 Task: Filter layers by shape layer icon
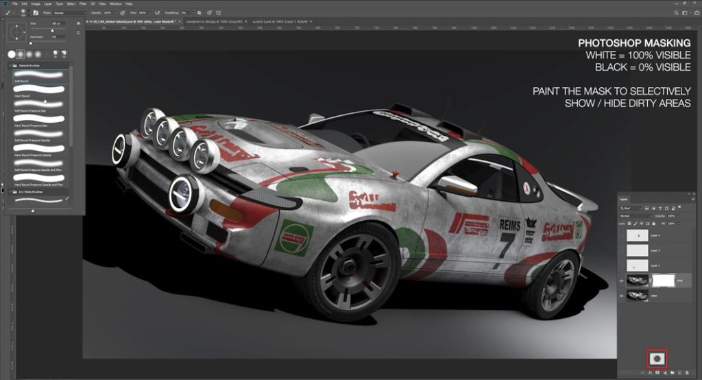click(x=666, y=209)
